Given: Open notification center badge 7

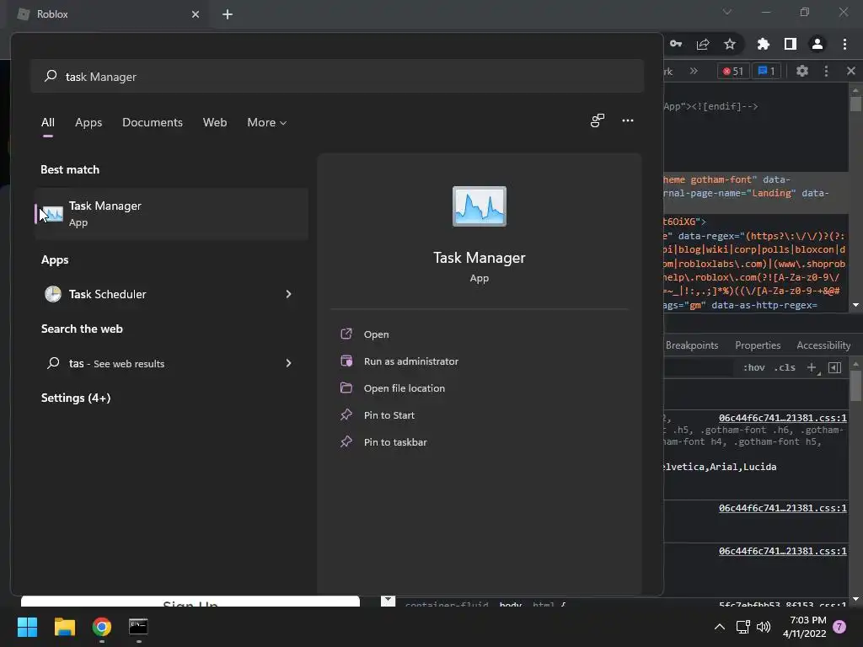Looking at the screenshot, I should click(x=839, y=627).
